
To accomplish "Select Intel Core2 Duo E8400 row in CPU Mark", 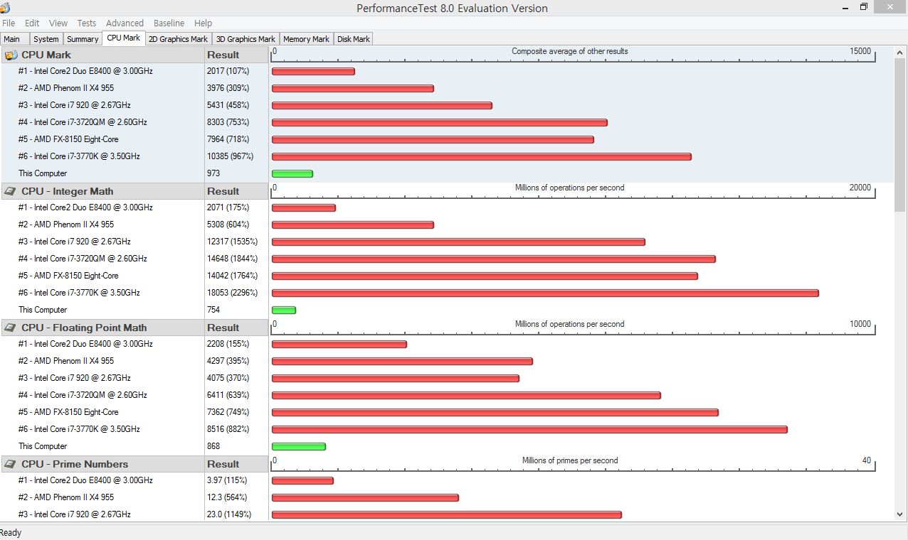I will [x=85, y=71].
